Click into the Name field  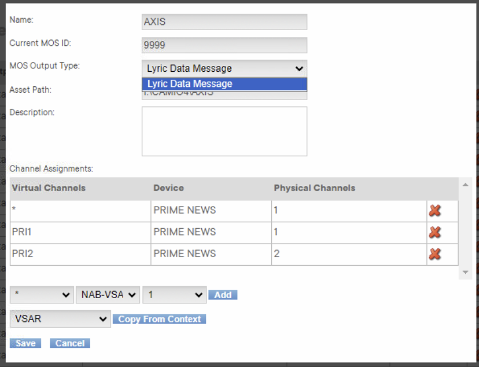(x=224, y=22)
